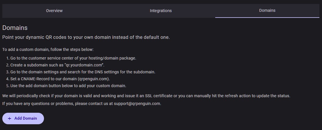Click step 4 'Set a CNAME-Record' line
Screen dimensions: 322x130
pos(60,79)
